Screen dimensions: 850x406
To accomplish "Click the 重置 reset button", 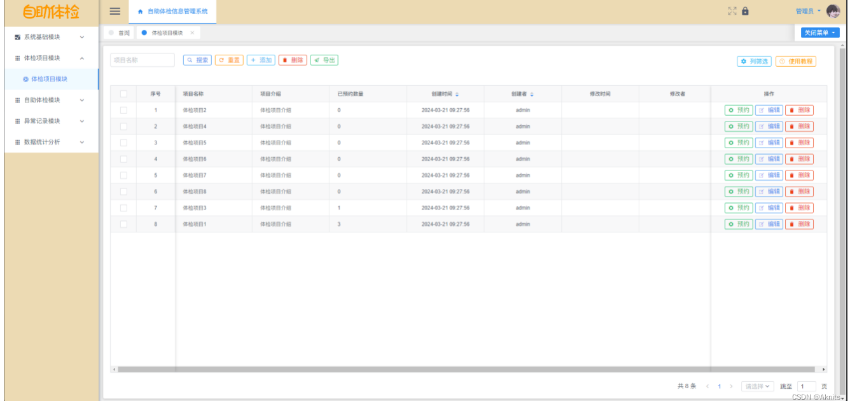I will (229, 60).
